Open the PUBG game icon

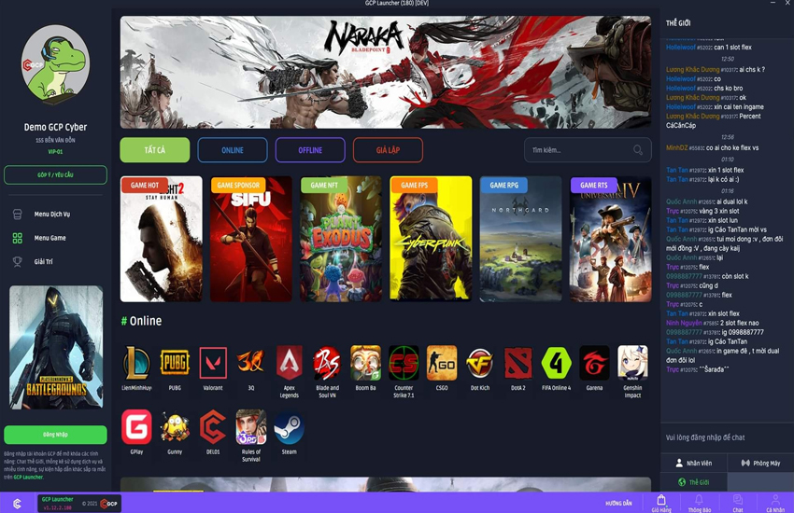coord(175,363)
